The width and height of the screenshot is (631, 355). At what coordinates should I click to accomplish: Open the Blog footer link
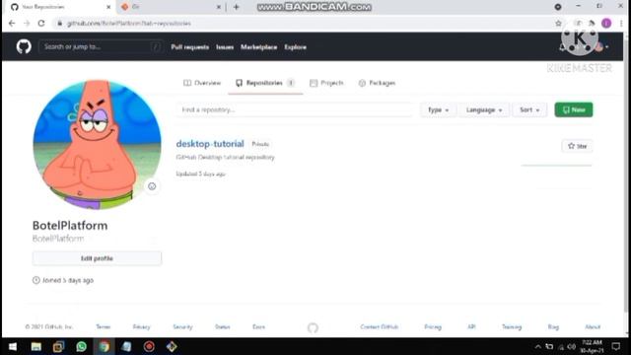[x=553, y=326]
